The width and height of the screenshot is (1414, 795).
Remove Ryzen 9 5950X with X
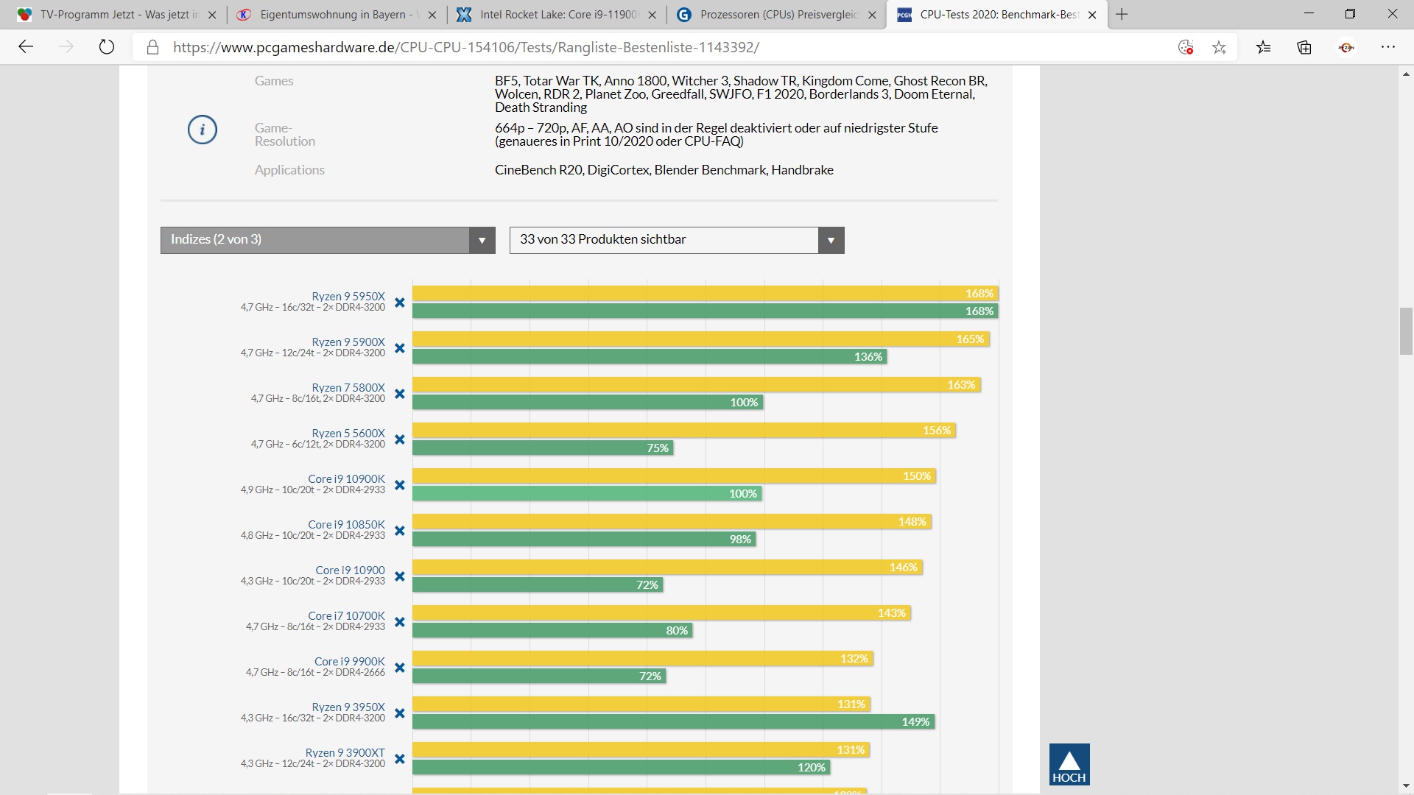click(400, 303)
